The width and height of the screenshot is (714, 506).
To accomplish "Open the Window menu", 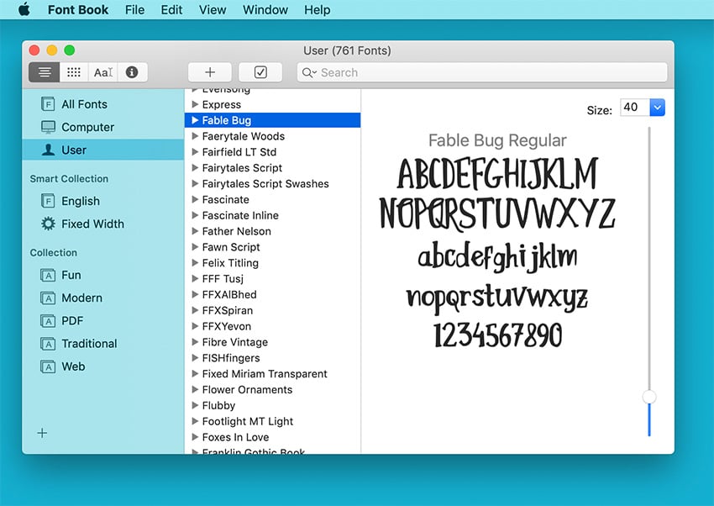I will [265, 9].
